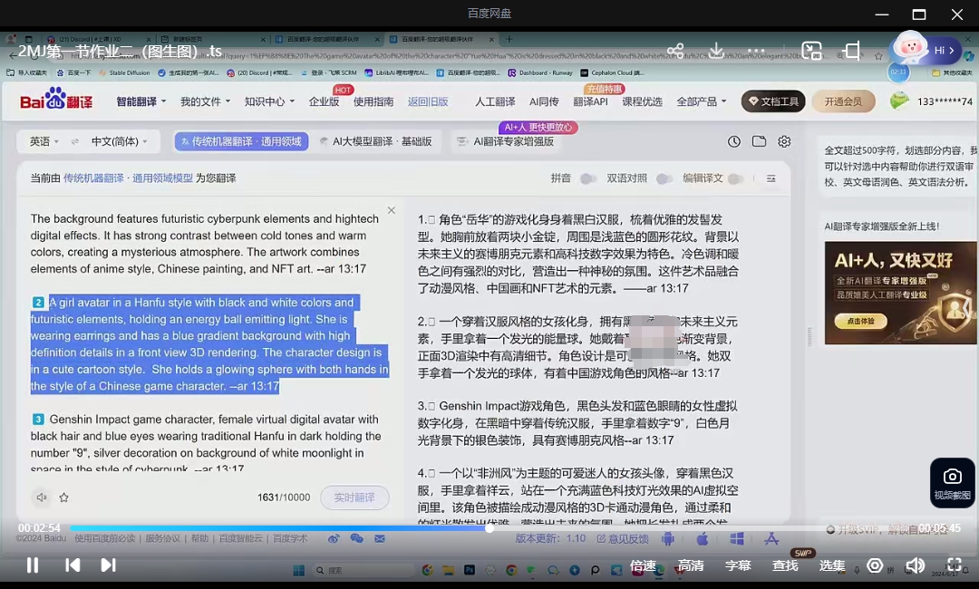Open the 翻译API page

(x=591, y=101)
